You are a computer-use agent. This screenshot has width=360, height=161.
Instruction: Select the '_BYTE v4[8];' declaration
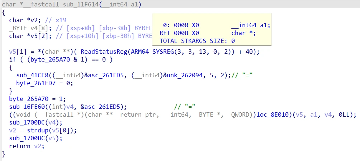(30, 28)
